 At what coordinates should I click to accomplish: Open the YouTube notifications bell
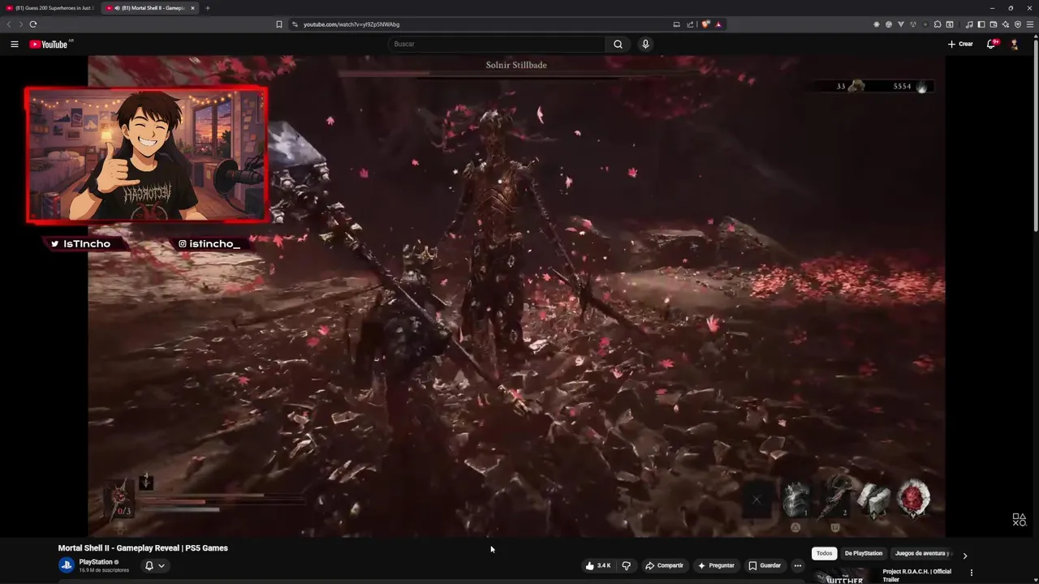(991, 44)
